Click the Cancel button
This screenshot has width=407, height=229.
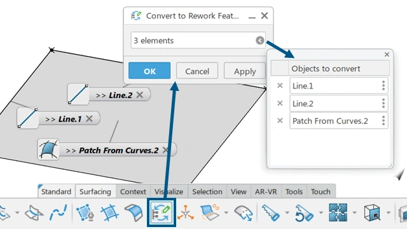coord(197,71)
